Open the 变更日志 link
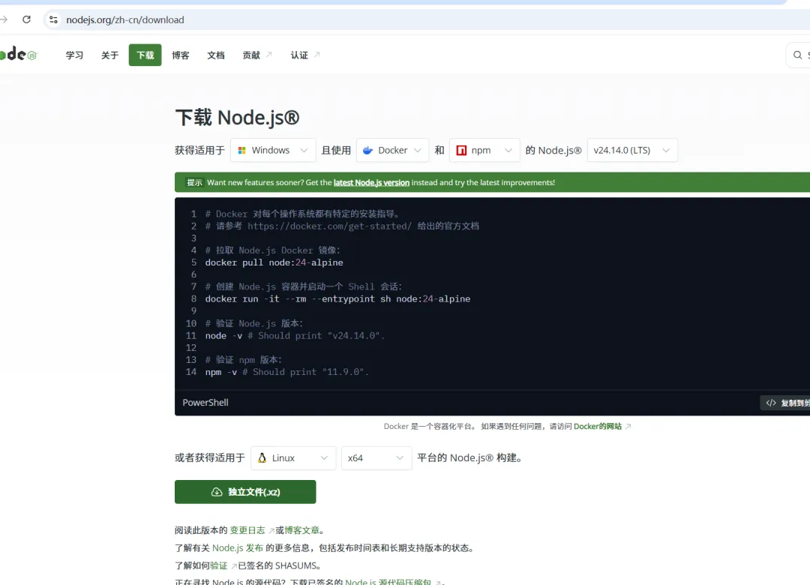 (247, 530)
